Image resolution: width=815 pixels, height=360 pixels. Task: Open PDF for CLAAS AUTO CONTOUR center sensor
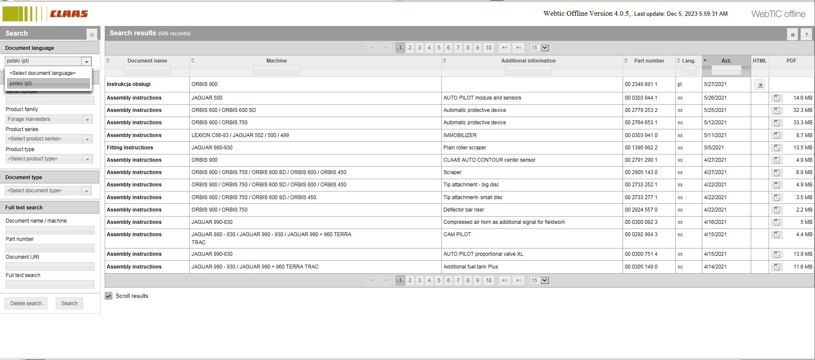[777, 160]
